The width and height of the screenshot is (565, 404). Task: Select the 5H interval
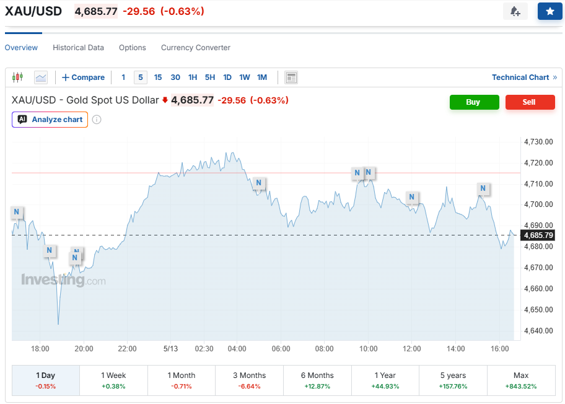point(210,77)
